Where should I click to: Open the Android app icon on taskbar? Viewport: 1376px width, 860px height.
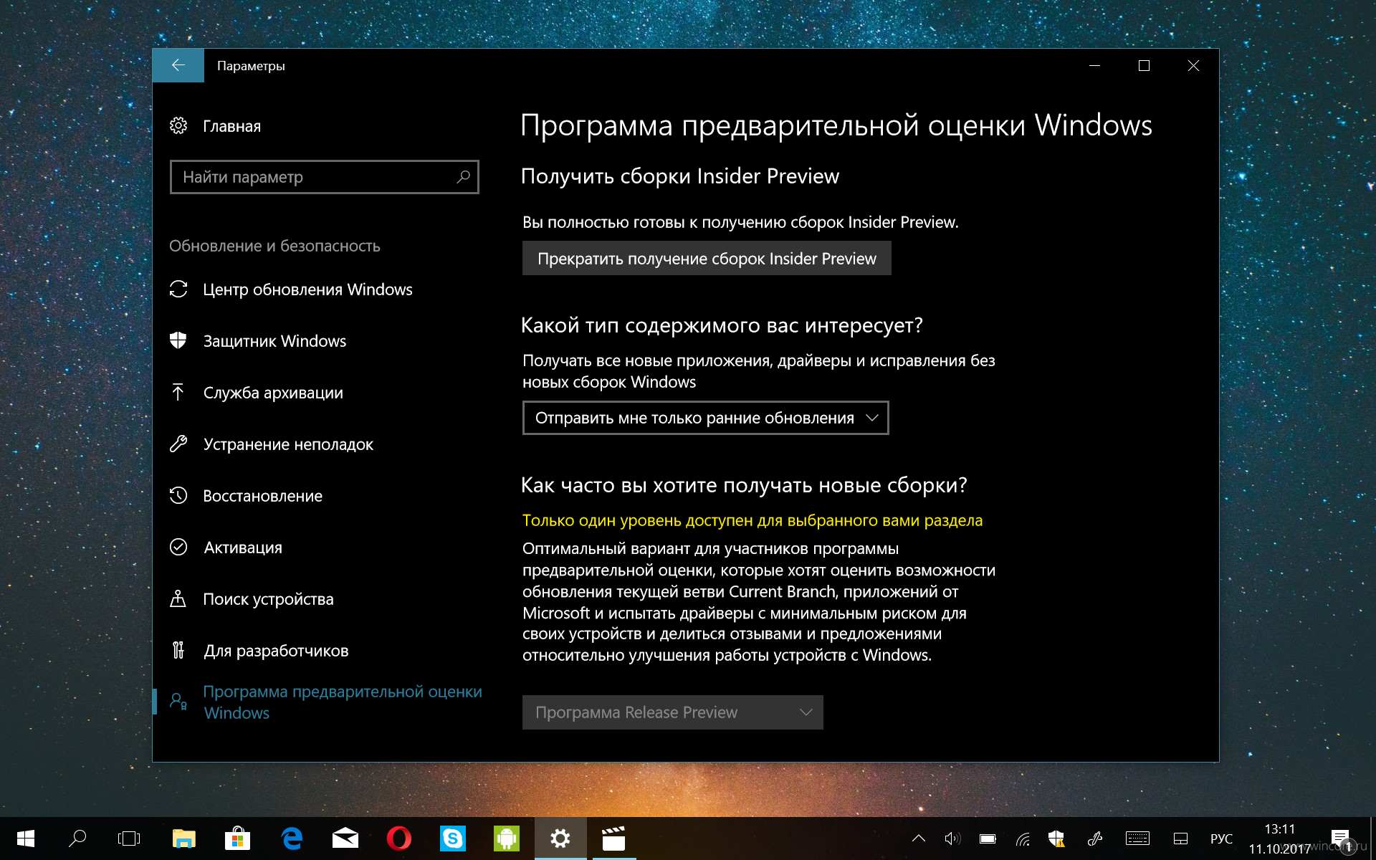507,838
